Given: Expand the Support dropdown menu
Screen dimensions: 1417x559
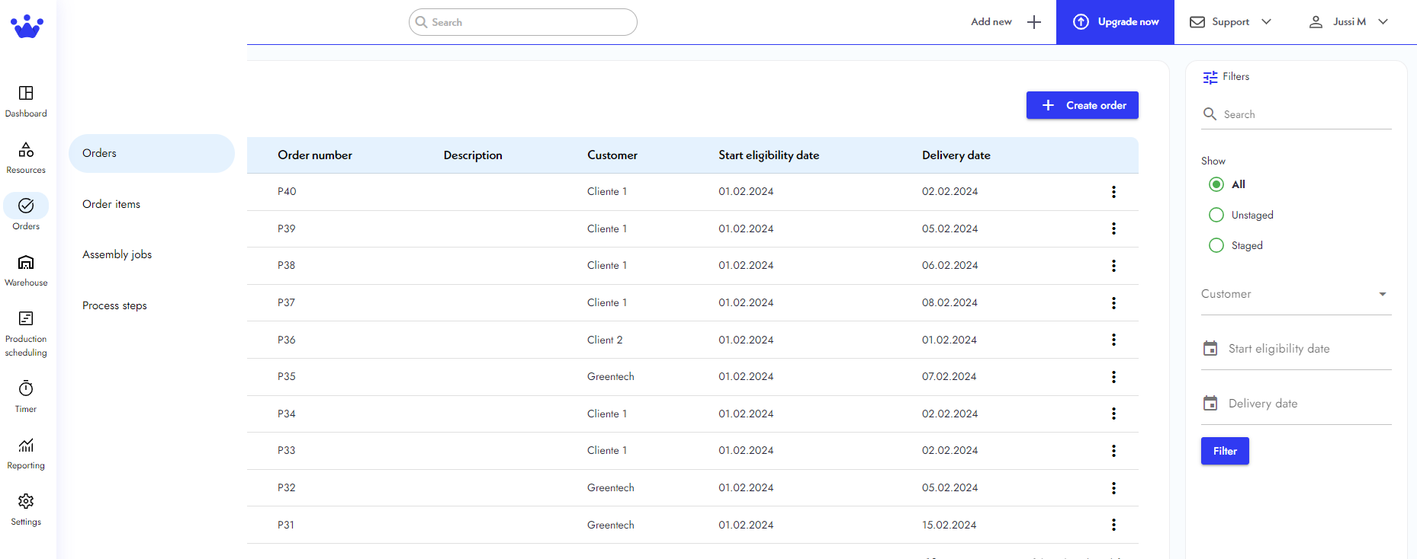Looking at the screenshot, I should [1230, 22].
